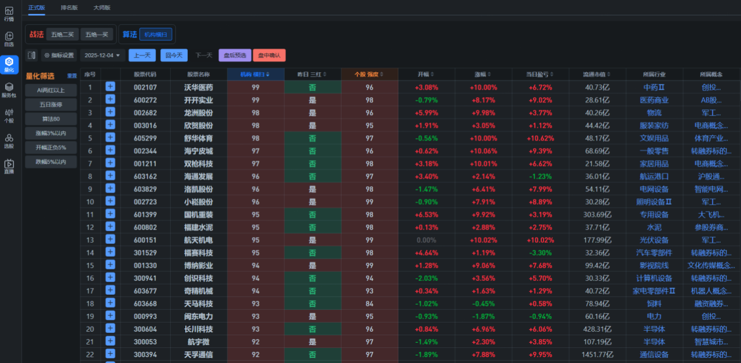This screenshot has height=363, width=741.
Task: Add 沃华医药 with its blue plus icon
Action: coord(111,87)
